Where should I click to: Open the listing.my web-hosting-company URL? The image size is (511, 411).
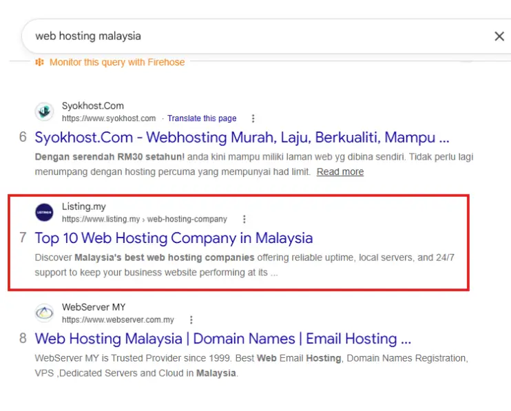click(145, 219)
